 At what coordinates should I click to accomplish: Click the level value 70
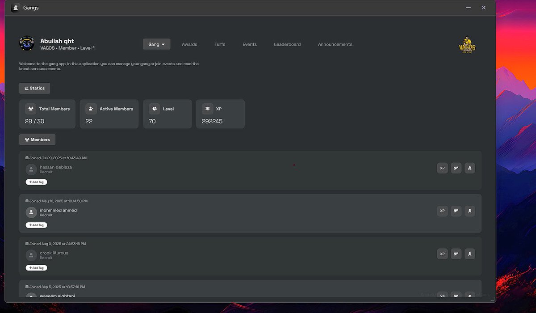point(152,121)
